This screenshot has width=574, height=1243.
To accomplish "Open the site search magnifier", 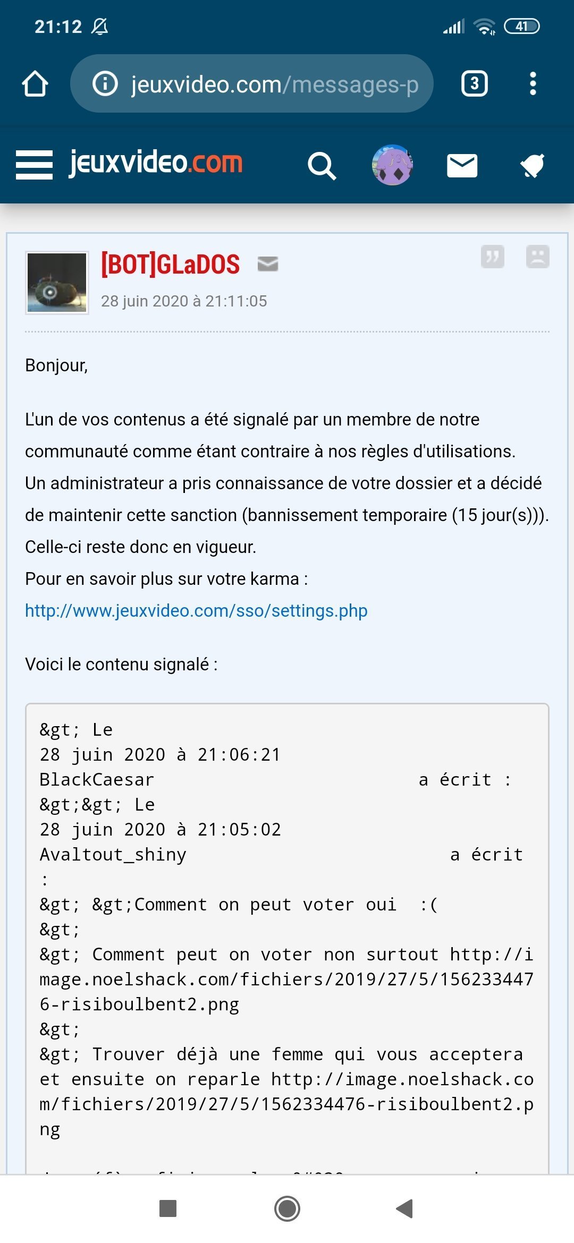I will click(x=322, y=166).
